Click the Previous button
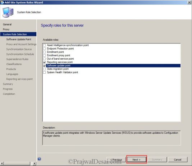This screenshot has width=192, height=166. pyautogui.click(x=116, y=160)
